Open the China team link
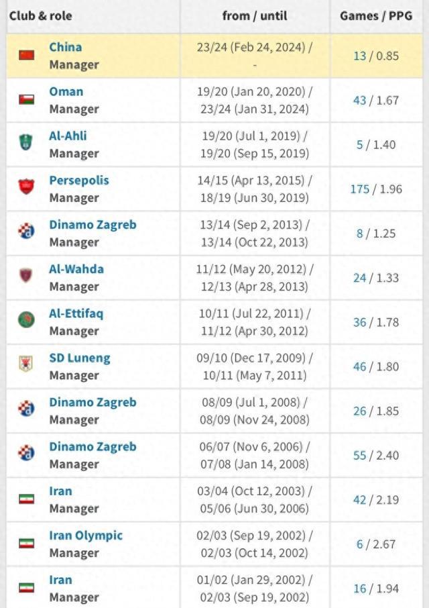Image resolution: width=429 pixels, height=608 pixels. coord(66,47)
